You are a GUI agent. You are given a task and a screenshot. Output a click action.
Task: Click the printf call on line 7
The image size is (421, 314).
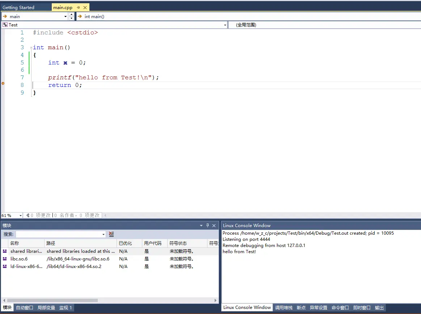104,78
